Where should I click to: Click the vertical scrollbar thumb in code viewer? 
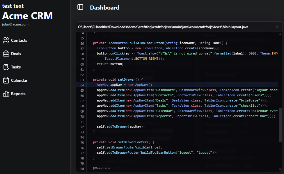point(280,125)
